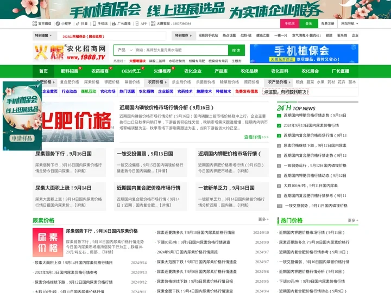Click the 申请样品 button on floating ad
Screen dimensions: 391x293
tap(22, 138)
